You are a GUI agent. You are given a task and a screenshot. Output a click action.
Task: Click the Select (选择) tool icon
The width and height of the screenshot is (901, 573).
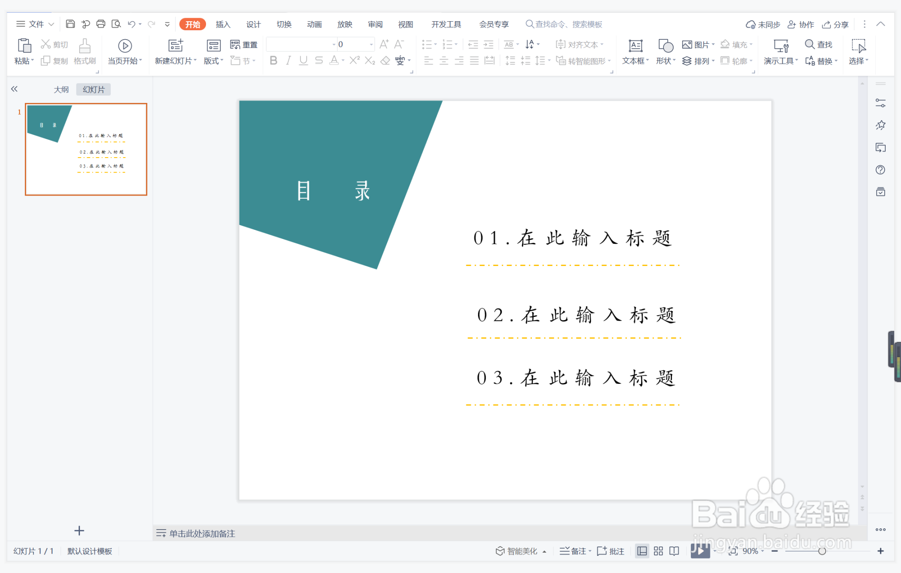click(858, 46)
